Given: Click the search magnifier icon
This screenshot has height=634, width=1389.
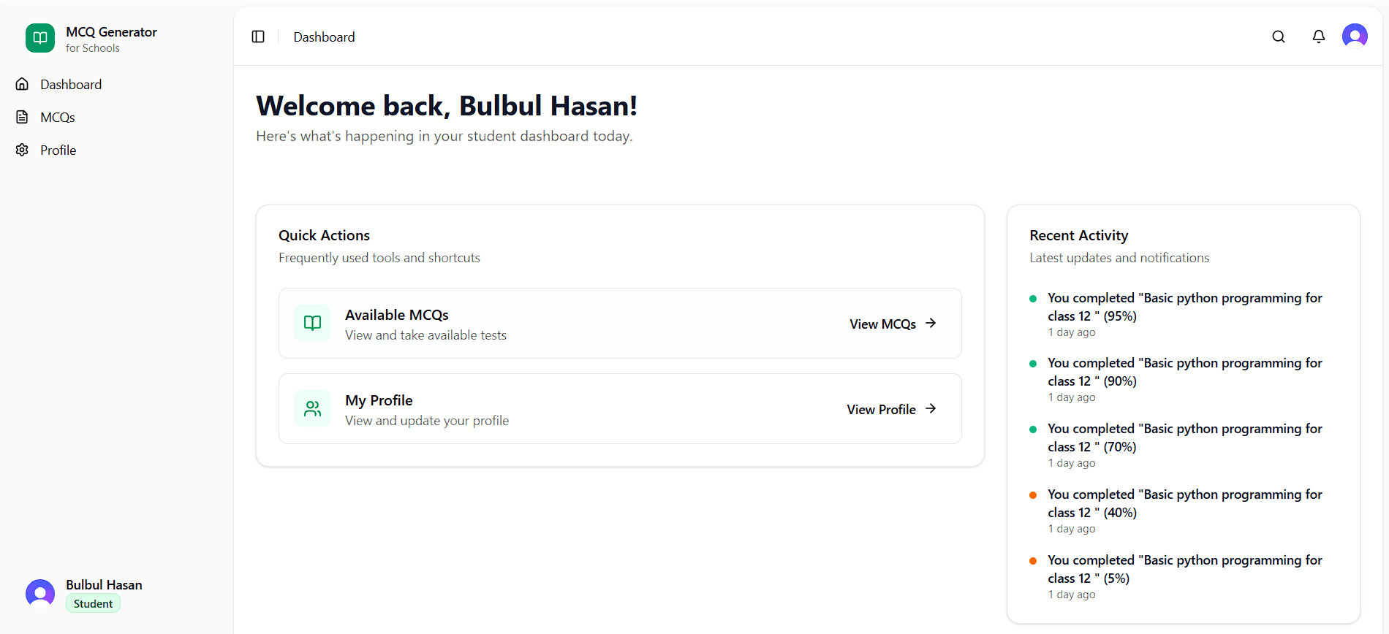Looking at the screenshot, I should tap(1278, 37).
